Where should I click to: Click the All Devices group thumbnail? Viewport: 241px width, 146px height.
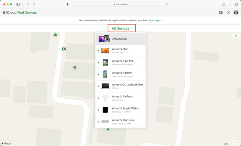[104, 39]
